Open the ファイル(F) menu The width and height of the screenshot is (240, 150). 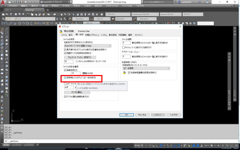click(x=13, y=6)
